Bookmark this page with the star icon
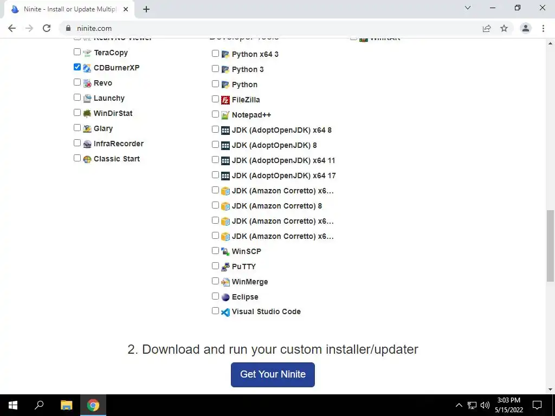Image resolution: width=555 pixels, height=416 pixels. (504, 28)
